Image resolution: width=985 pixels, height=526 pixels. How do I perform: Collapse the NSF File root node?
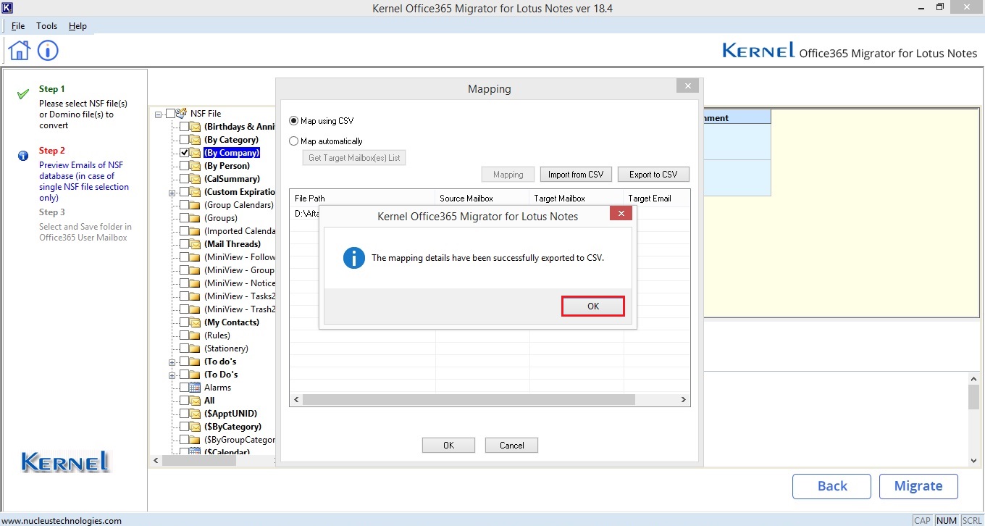159,114
